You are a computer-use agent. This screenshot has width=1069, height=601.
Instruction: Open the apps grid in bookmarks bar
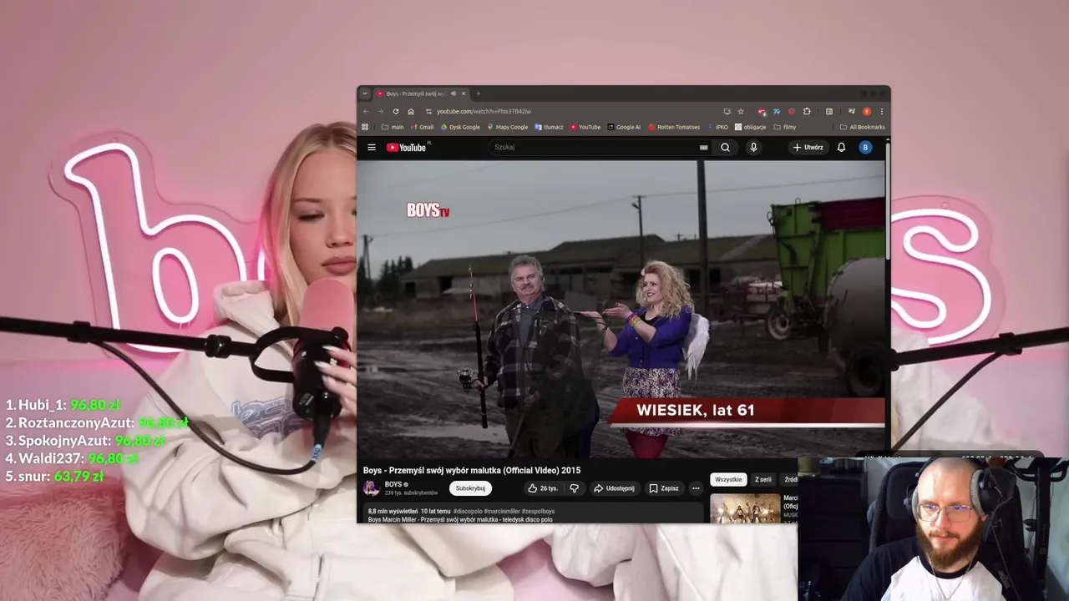coord(365,127)
